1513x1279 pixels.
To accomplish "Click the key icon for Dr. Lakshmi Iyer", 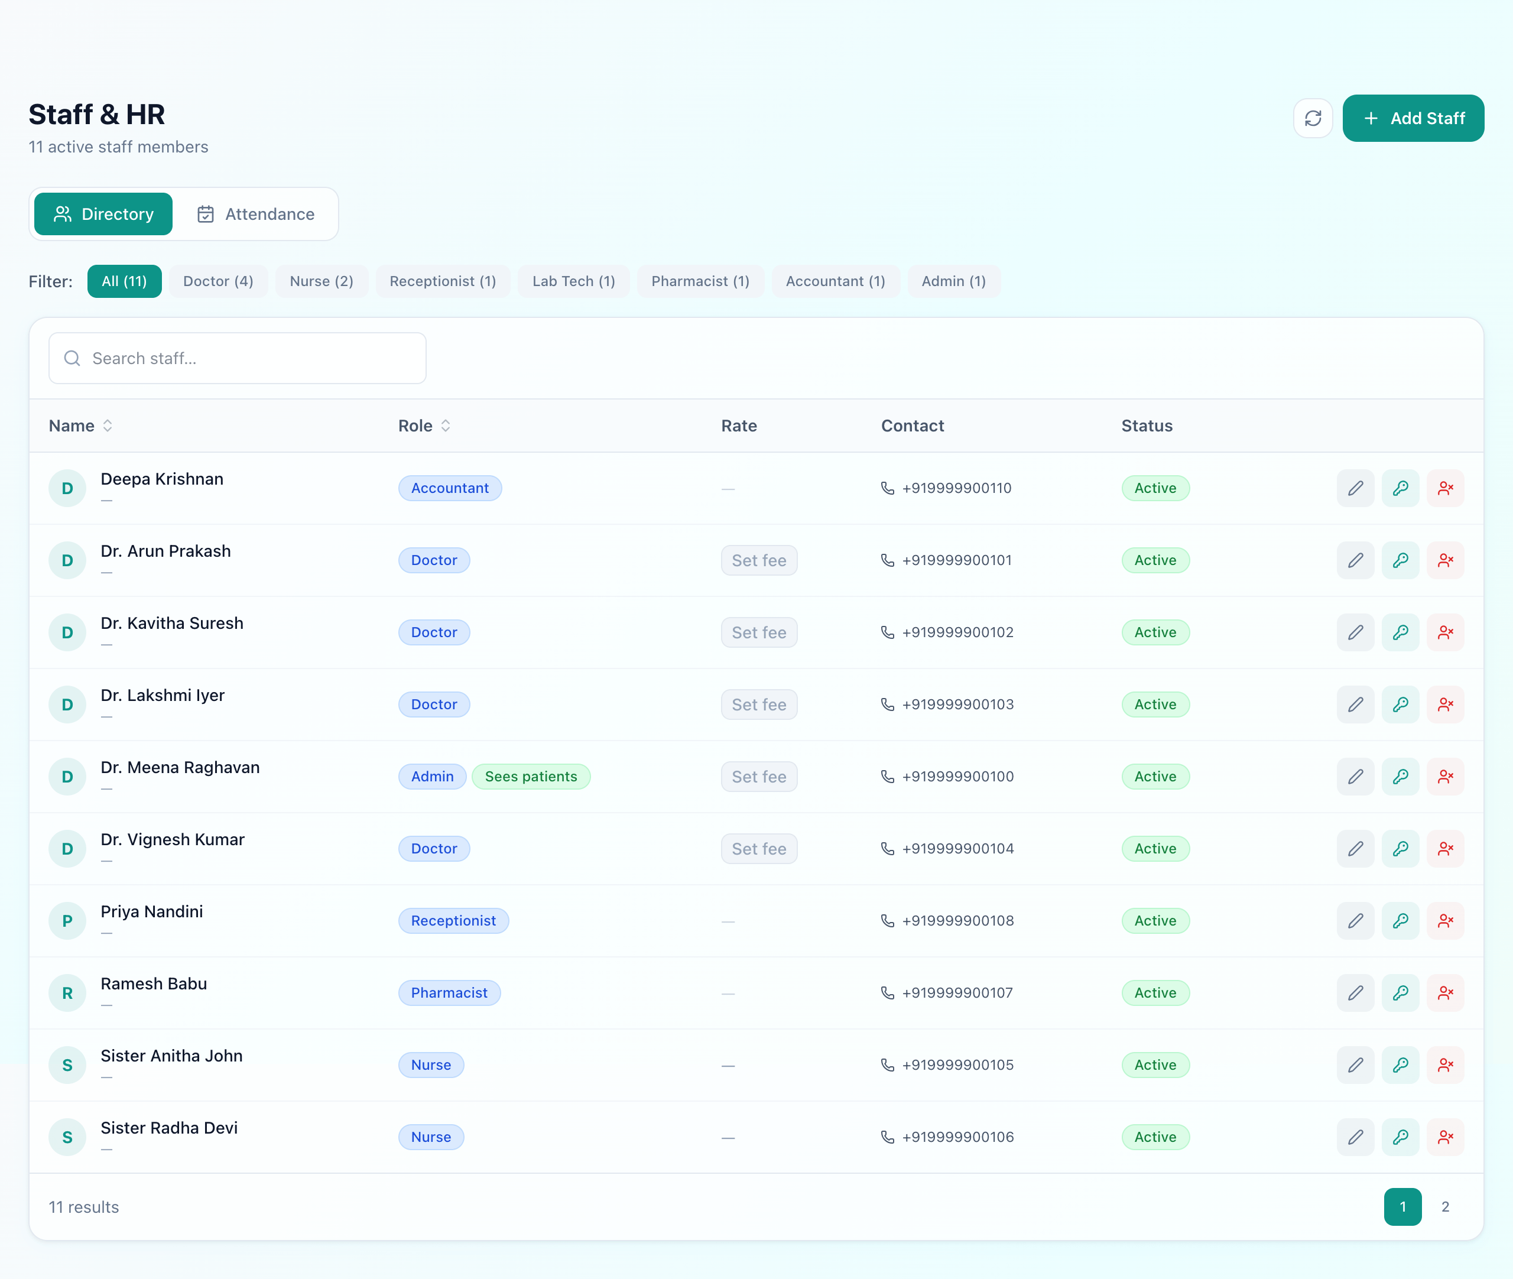I will 1400,705.
